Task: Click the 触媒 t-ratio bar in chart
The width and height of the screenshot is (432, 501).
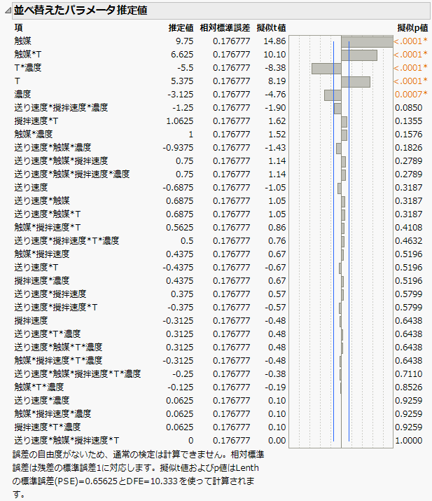Action: pyautogui.click(x=367, y=42)
